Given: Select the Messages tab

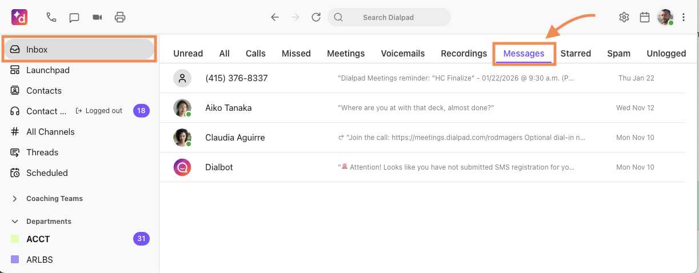Looking at the screenshot, I should (x=524, y=54).
